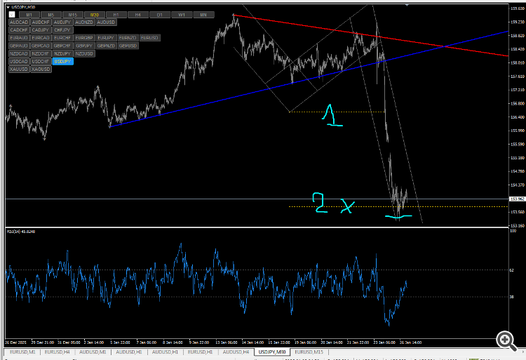Screen dimensions: 526x360
Task: Load the EURCAD symbol
Action: (x=41, y=38)
